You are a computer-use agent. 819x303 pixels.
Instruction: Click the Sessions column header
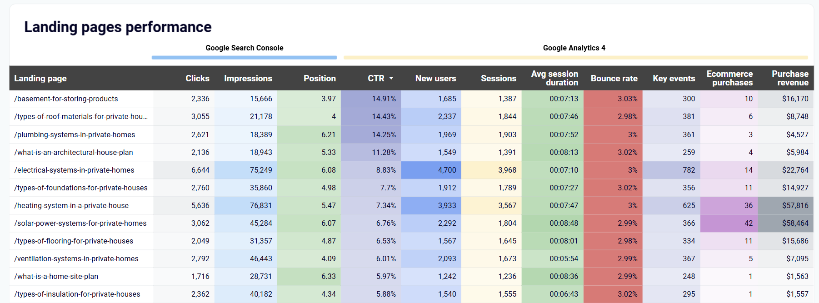(498, 78)
